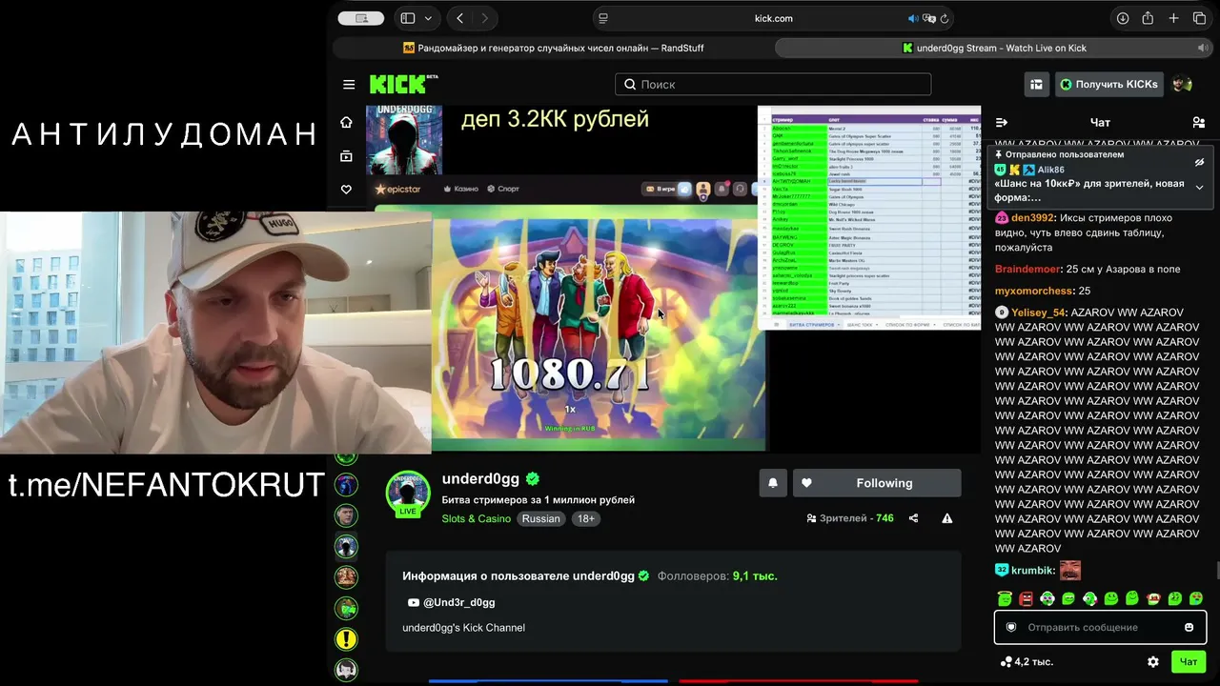The image size is (1220, 686).
Task: Click the chat scrollbar thumb
Action: [1216, 571]
